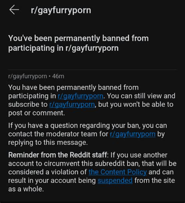
Task: Tap the 'replying to this message.' line
Action: [x=48, y=142]
